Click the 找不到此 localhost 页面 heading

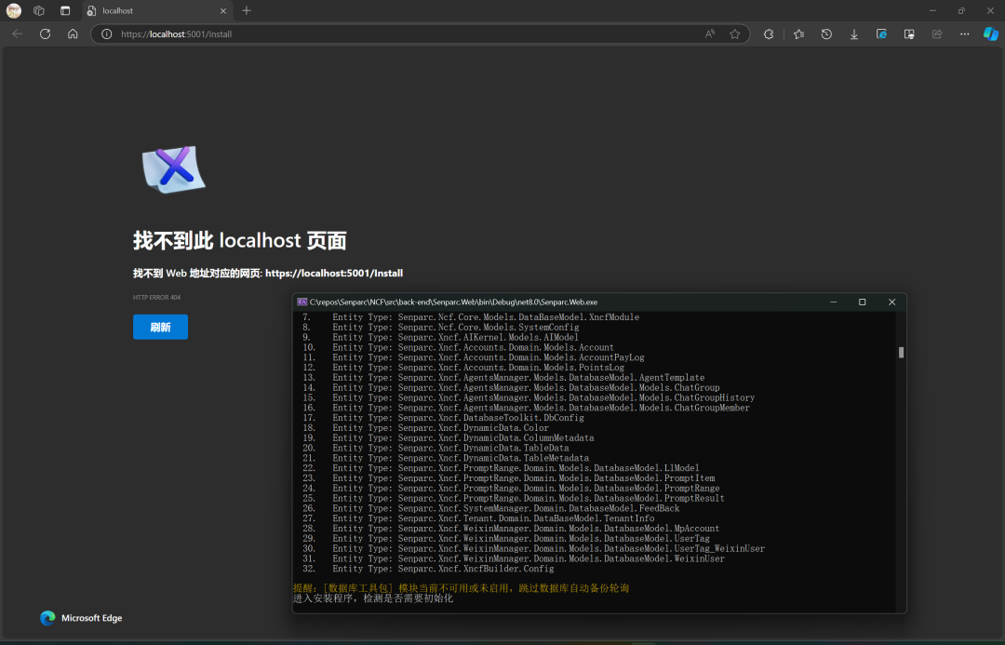pos(240,240)
